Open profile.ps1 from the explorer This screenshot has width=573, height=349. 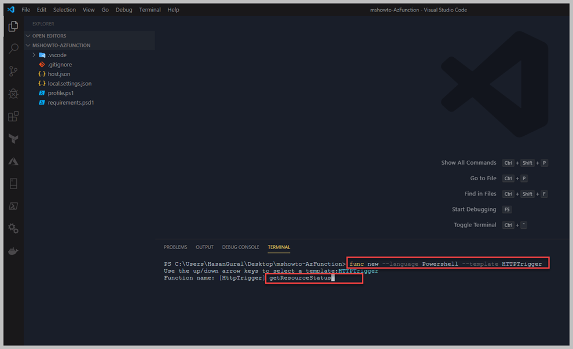click(61, 93)
